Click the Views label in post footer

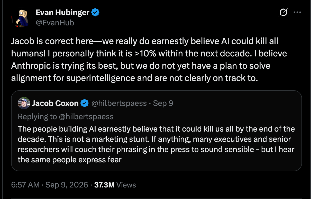click(x=126, y=185)
